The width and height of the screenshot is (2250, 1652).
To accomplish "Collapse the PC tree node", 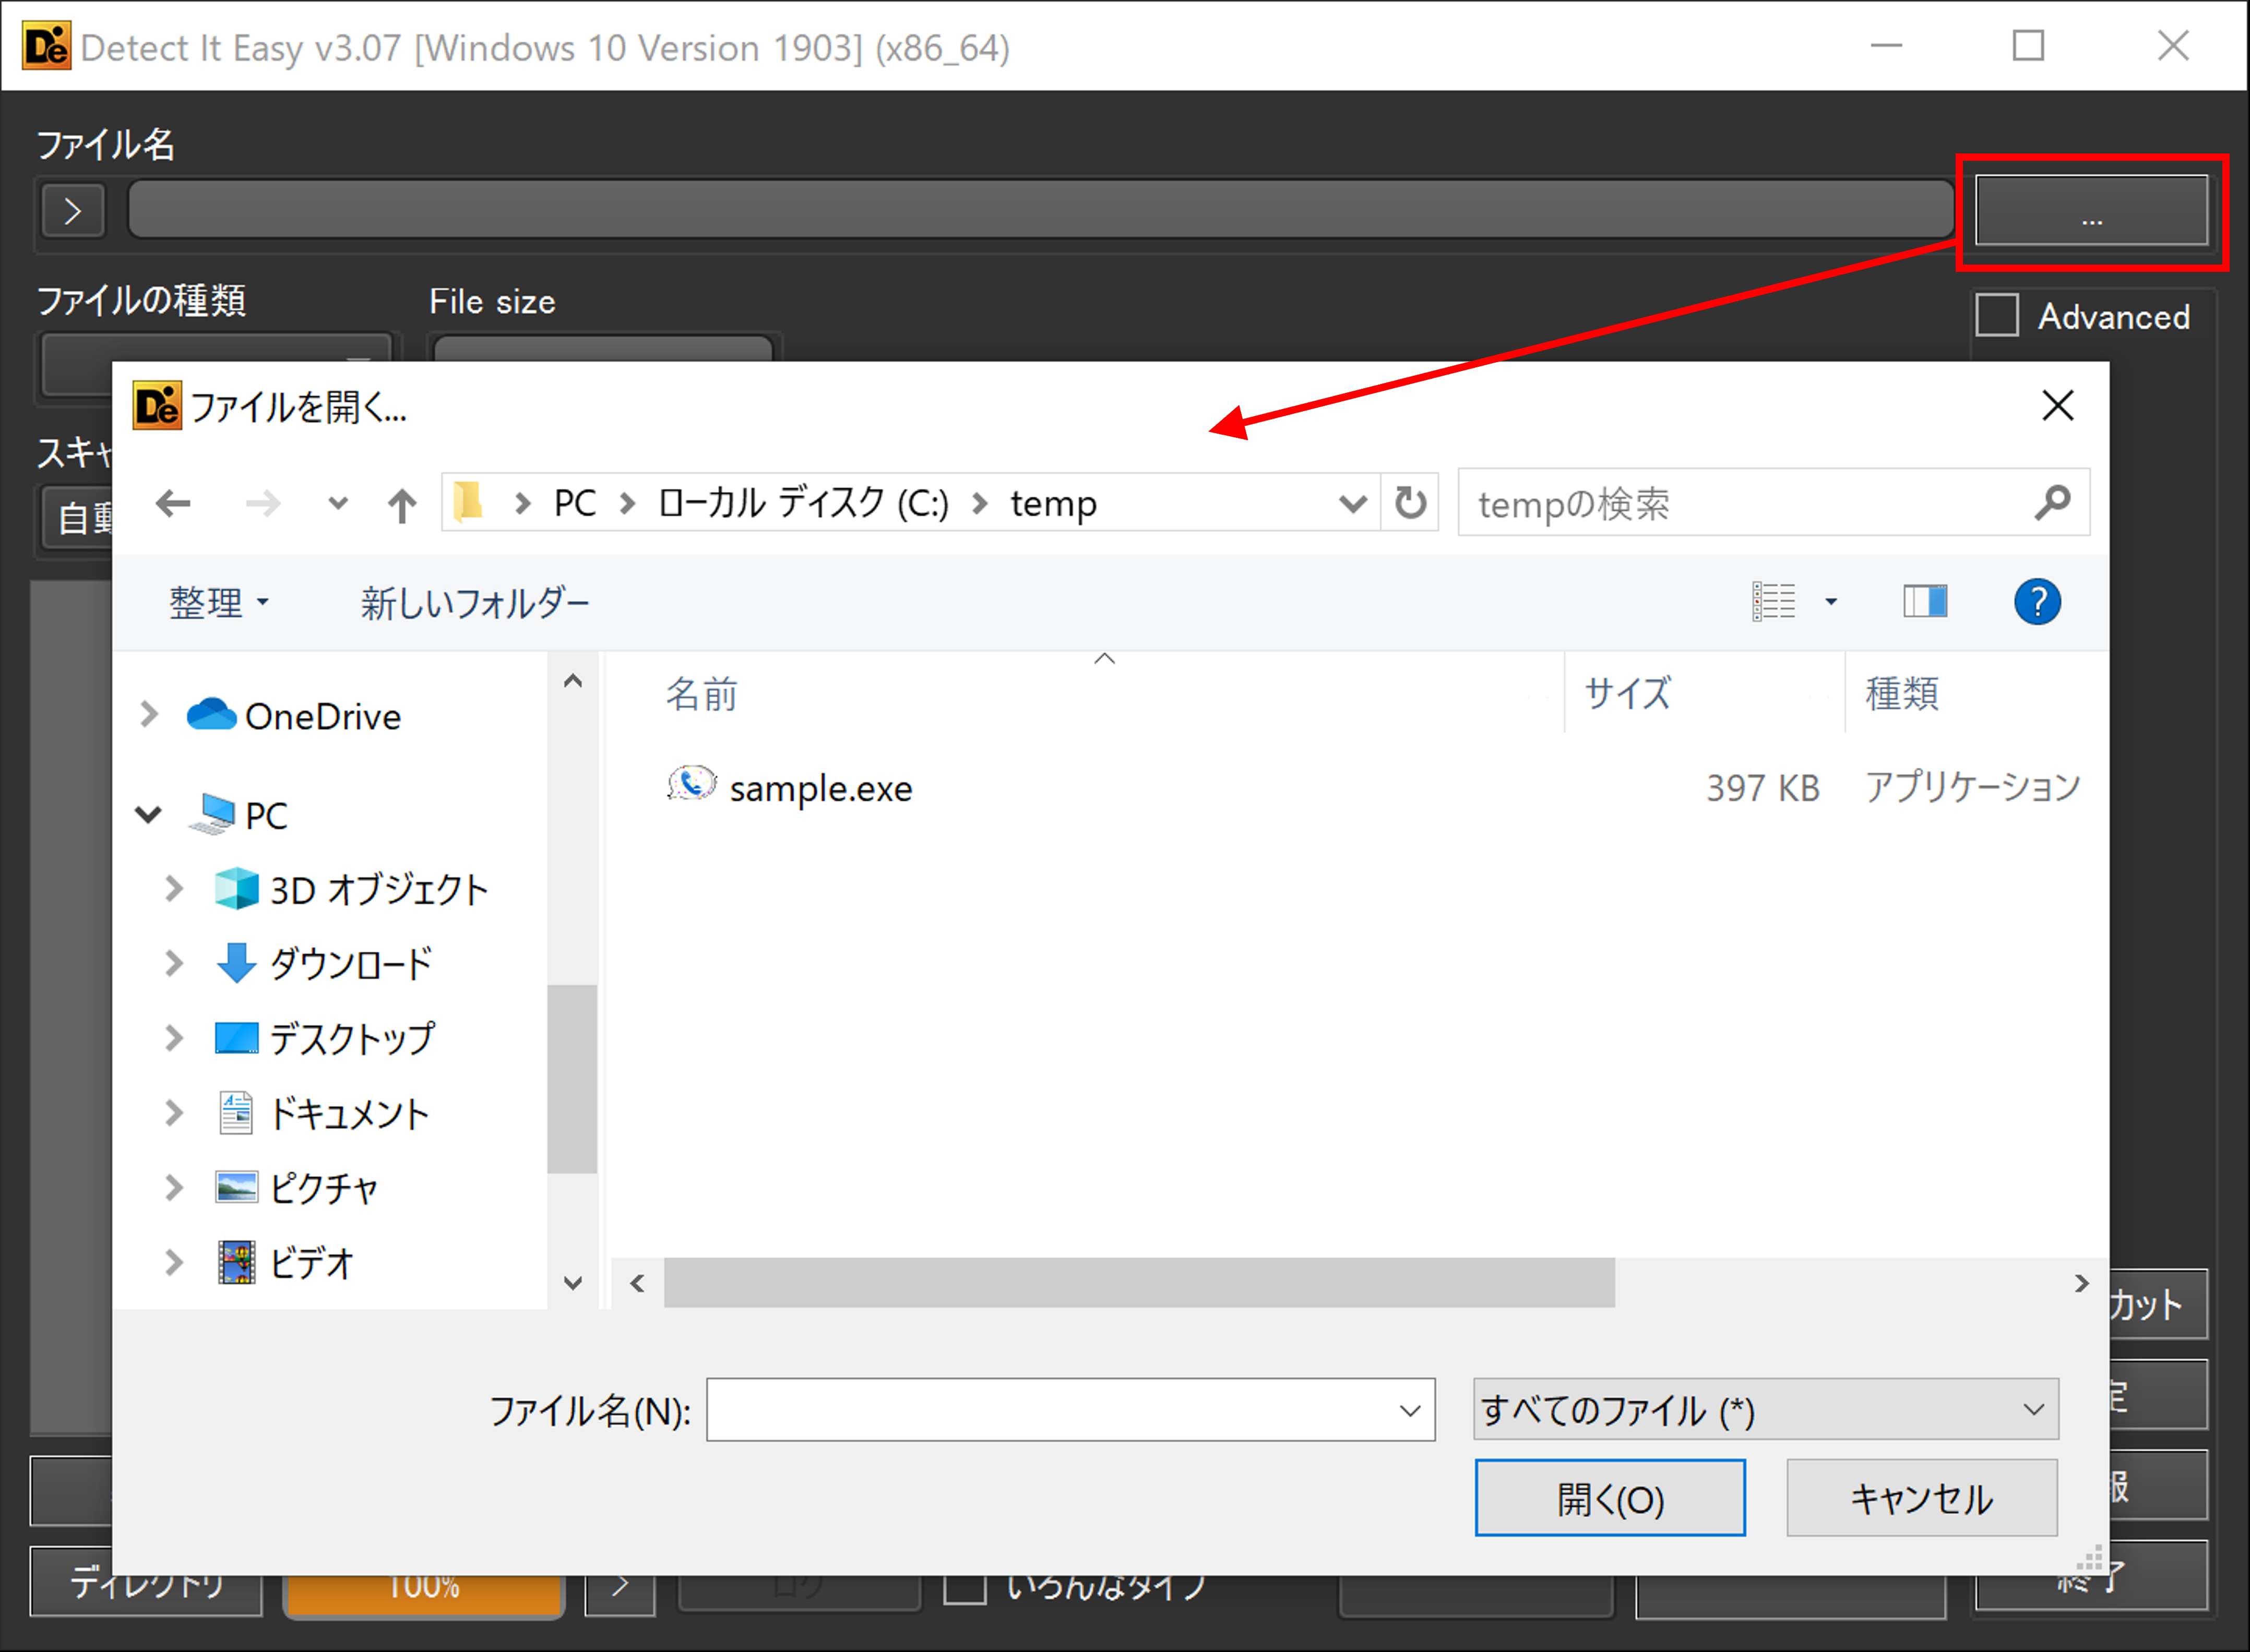I will point(149,815).
